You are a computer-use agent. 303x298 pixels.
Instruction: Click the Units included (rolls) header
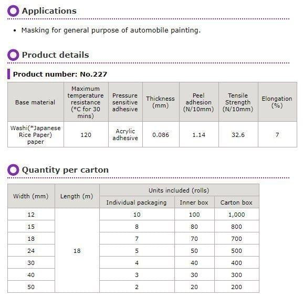coord(179,190)
